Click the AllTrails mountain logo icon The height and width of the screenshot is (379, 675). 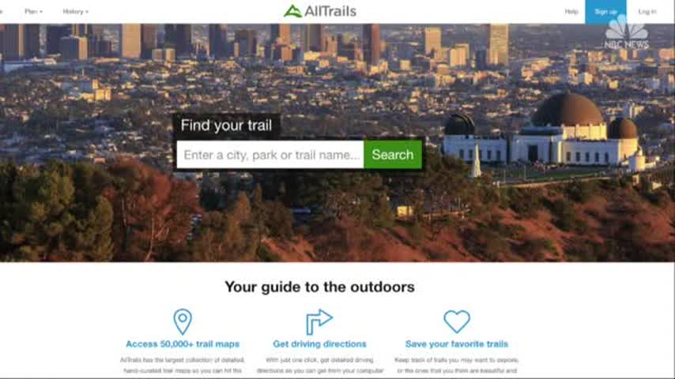point(292,11)
